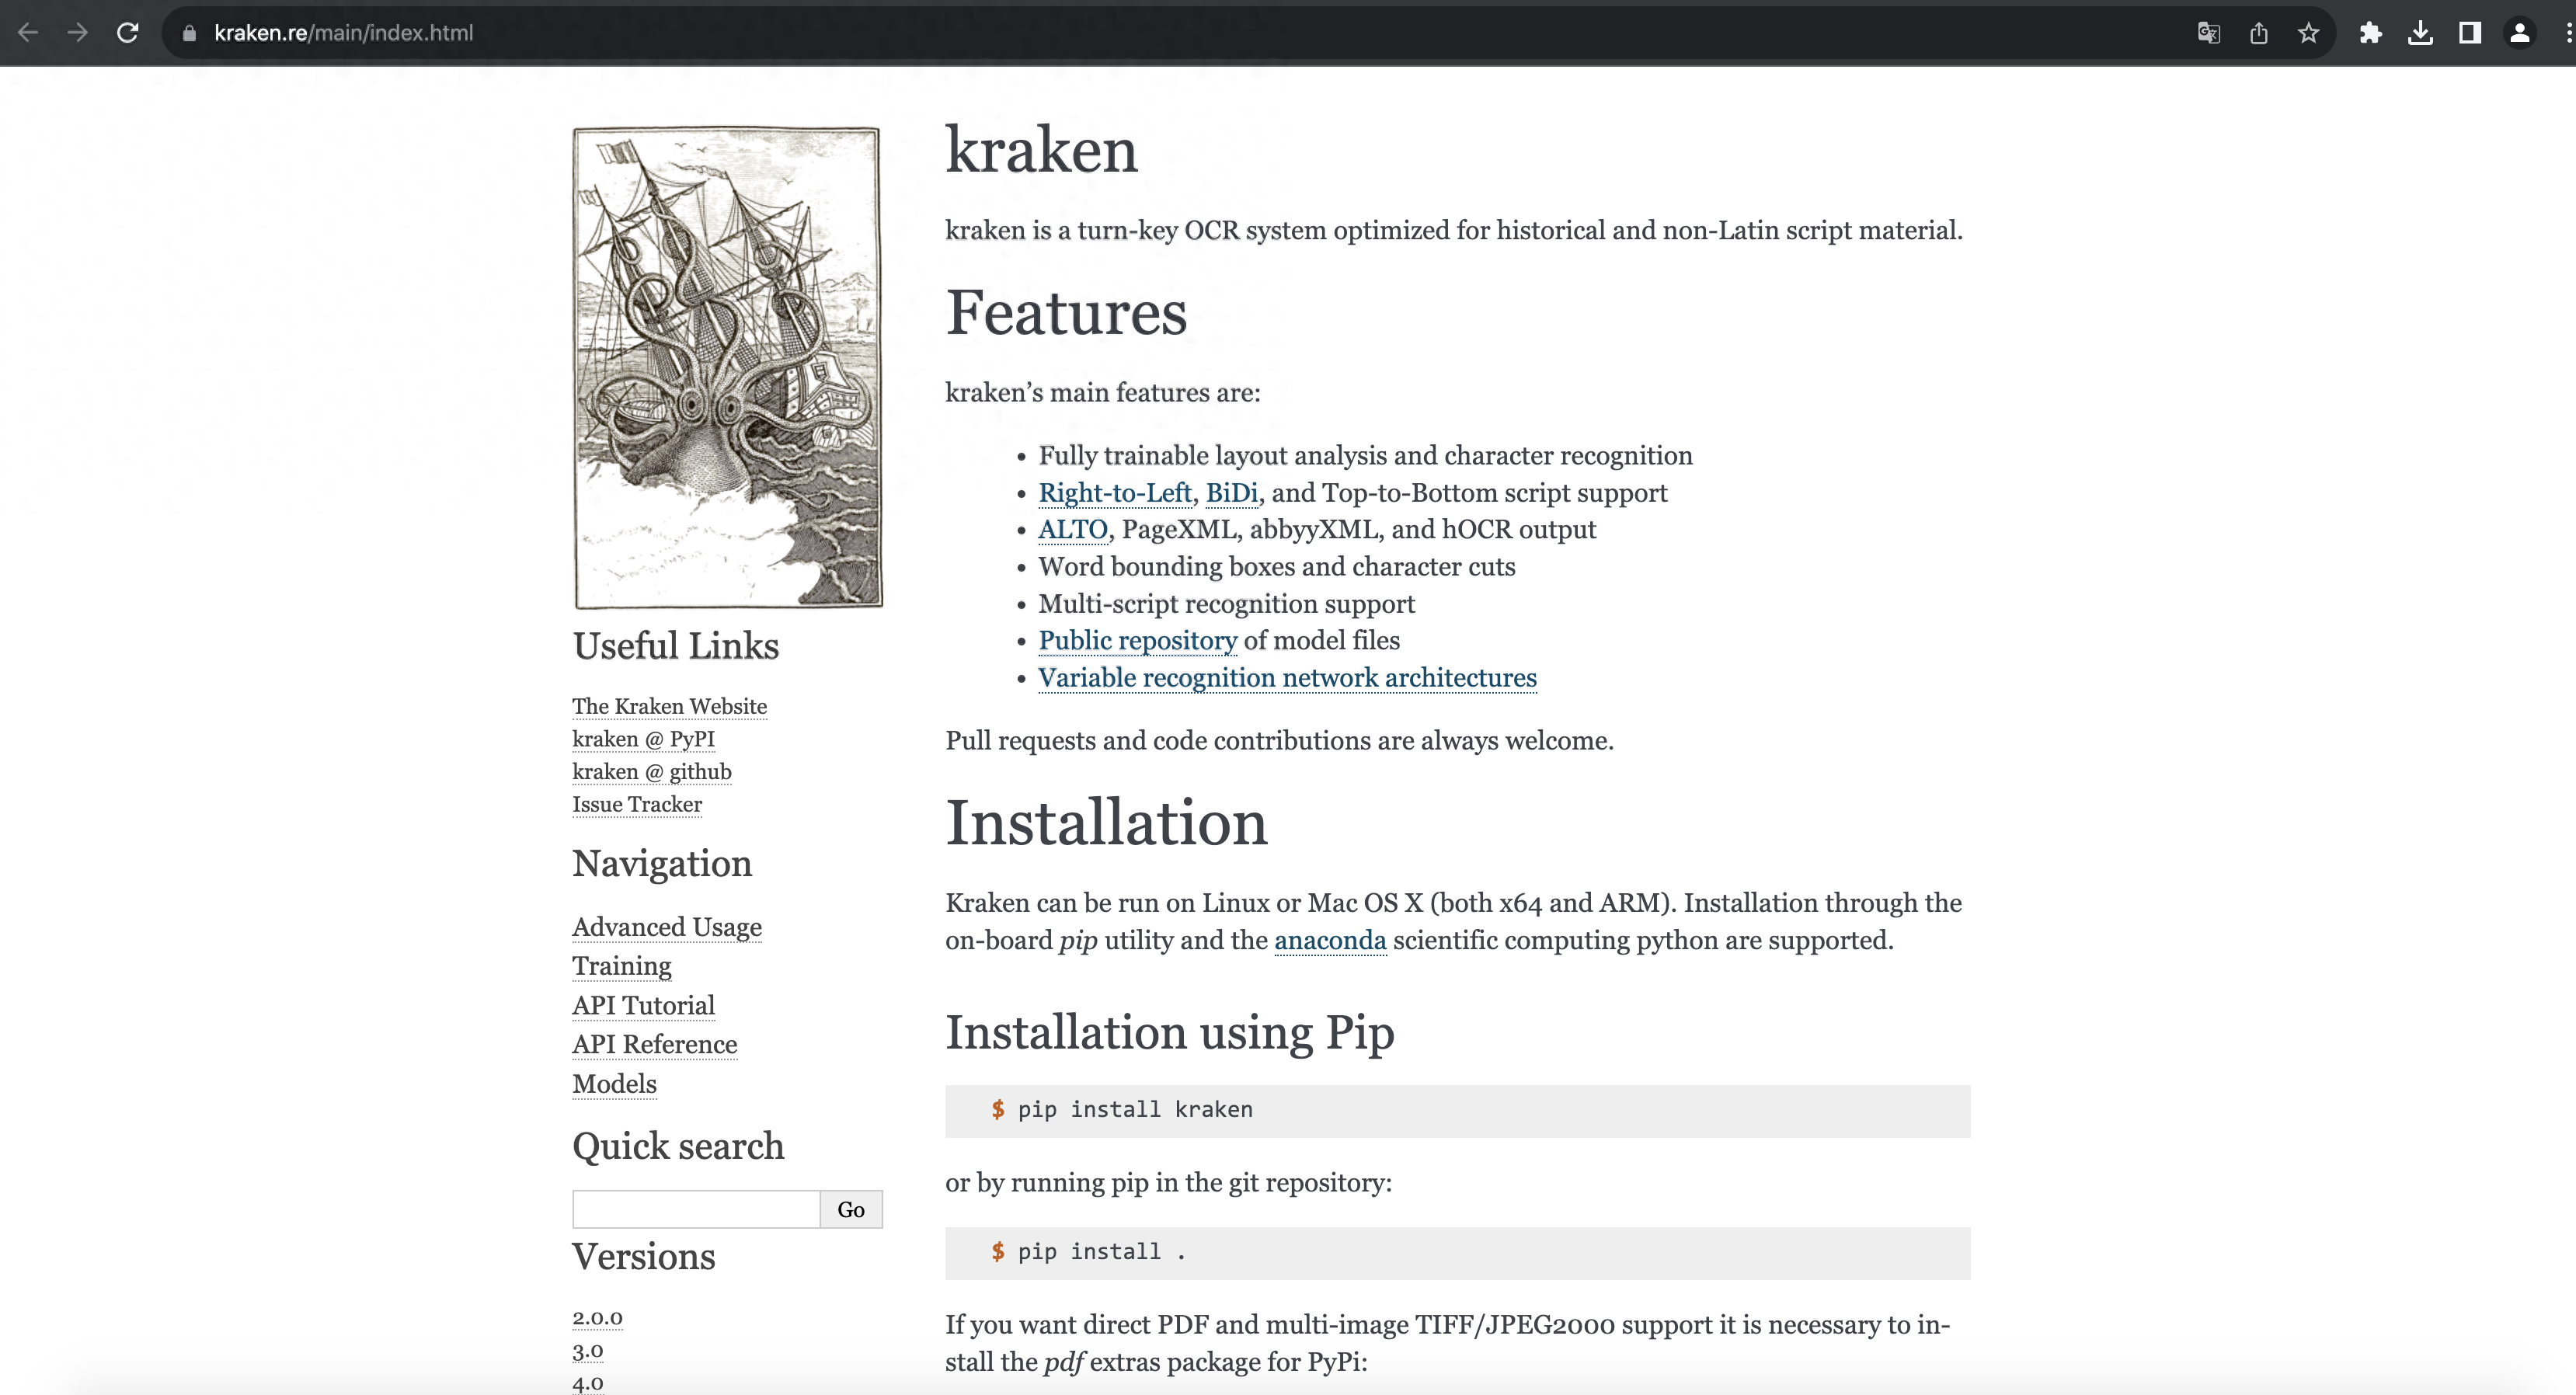Screen dimensions: 2576x1395
Task: Click the Installation heading
Action: [1106, 823]
